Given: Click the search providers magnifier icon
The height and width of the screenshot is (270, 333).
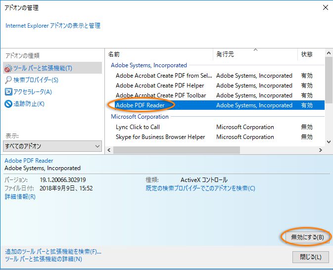Looking at the screenshot, I should 8,80.
